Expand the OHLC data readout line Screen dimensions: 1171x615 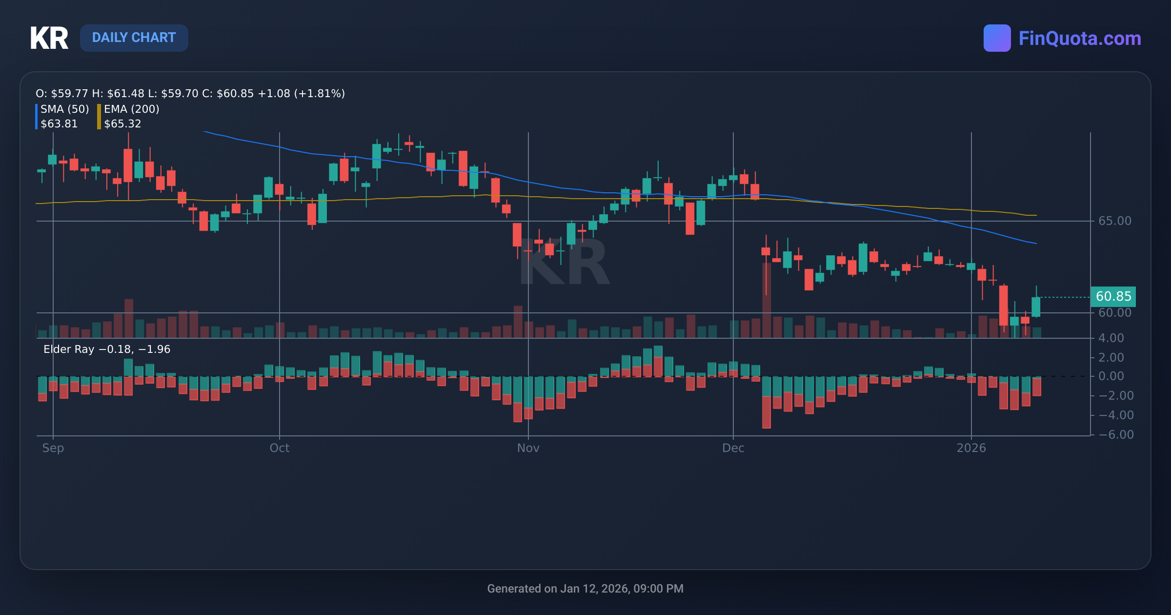click(190, 93)
